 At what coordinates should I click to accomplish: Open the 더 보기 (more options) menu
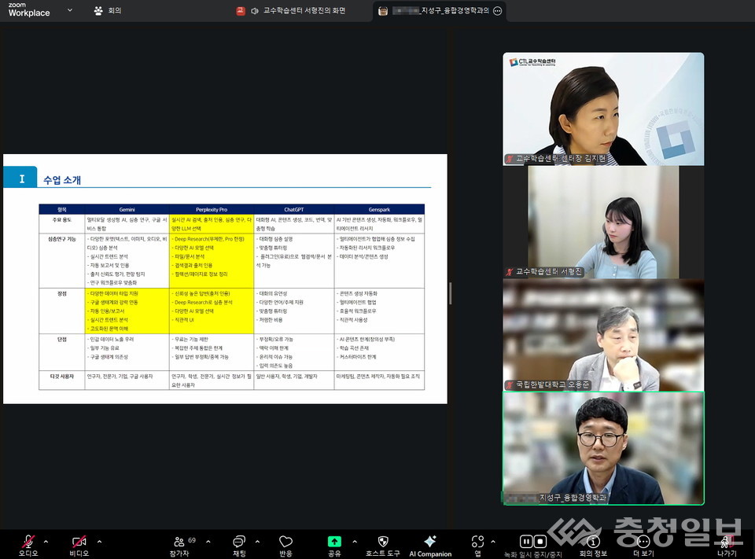(643, 542)
